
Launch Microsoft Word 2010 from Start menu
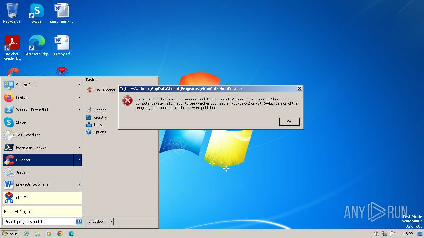coord(42,185)
